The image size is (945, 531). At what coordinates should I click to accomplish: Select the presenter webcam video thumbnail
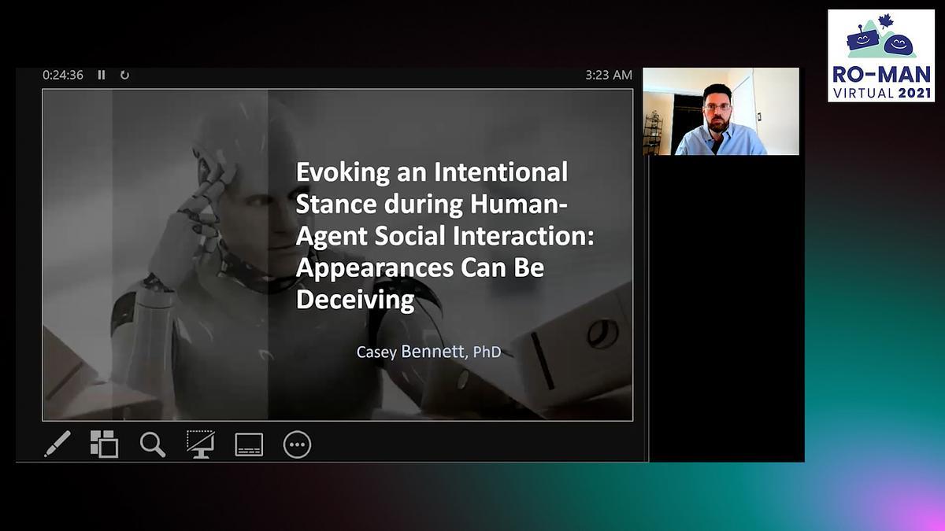721,111
